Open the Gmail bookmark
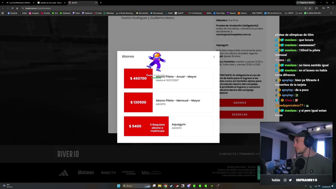The width and height of the screenshot is (336, 189). (x=98, y=13)
